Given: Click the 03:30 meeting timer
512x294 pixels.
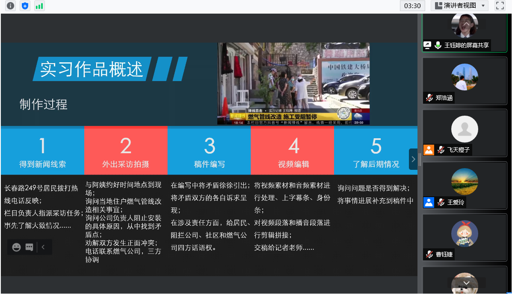Looking at the screenshot, I should 412,6.
